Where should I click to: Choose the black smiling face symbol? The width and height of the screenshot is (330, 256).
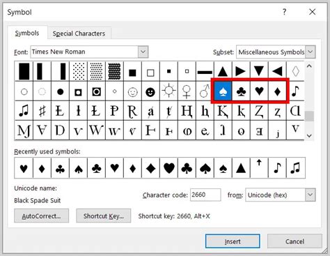point(150,91)
